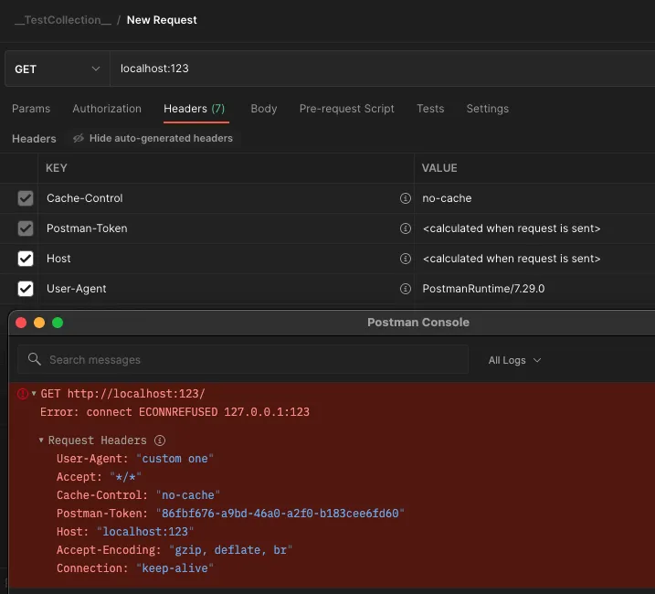
Task: Click the PostmanRuntime/7.29.0 value
Action: click(x=483, y=289)
